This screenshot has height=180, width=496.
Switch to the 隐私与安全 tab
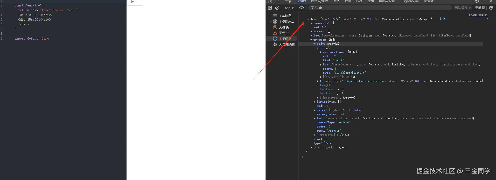[387, 1]
